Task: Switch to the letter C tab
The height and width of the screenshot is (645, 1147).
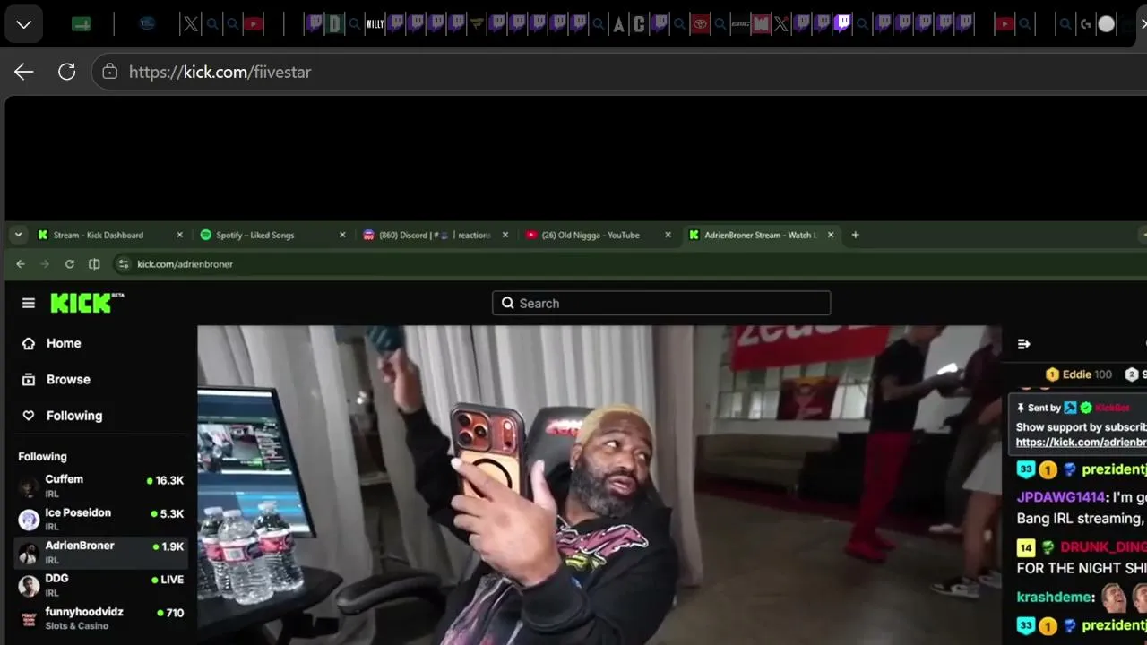Action: click(x=639, y=24)
